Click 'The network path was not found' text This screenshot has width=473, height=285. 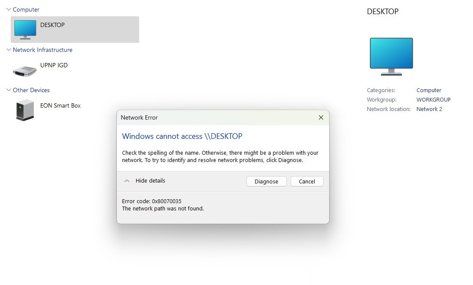pos(163,208)
